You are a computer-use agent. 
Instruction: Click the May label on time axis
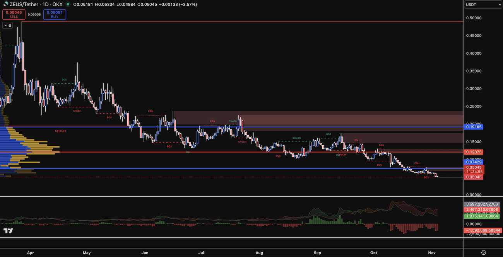click(87, 253)
